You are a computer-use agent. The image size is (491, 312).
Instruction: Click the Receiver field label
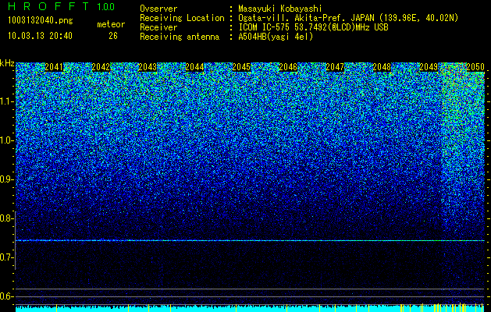[x=158, y=27]
